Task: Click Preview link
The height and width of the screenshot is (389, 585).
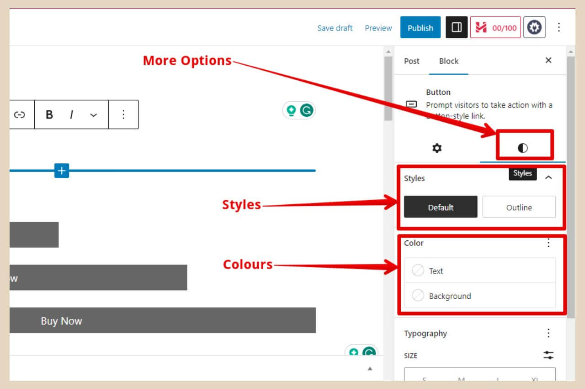Action: click(x=378, y=28)
